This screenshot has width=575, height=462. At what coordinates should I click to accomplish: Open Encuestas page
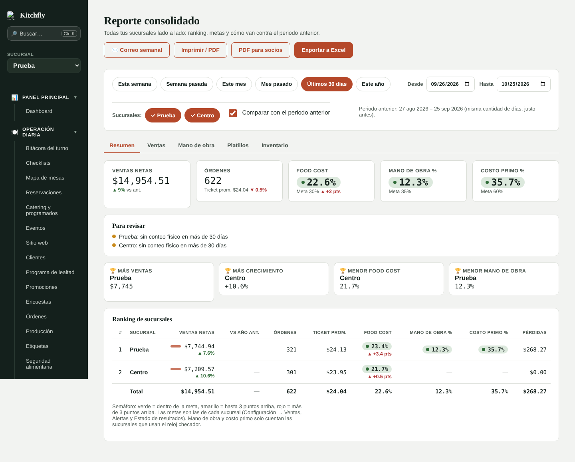39,302
